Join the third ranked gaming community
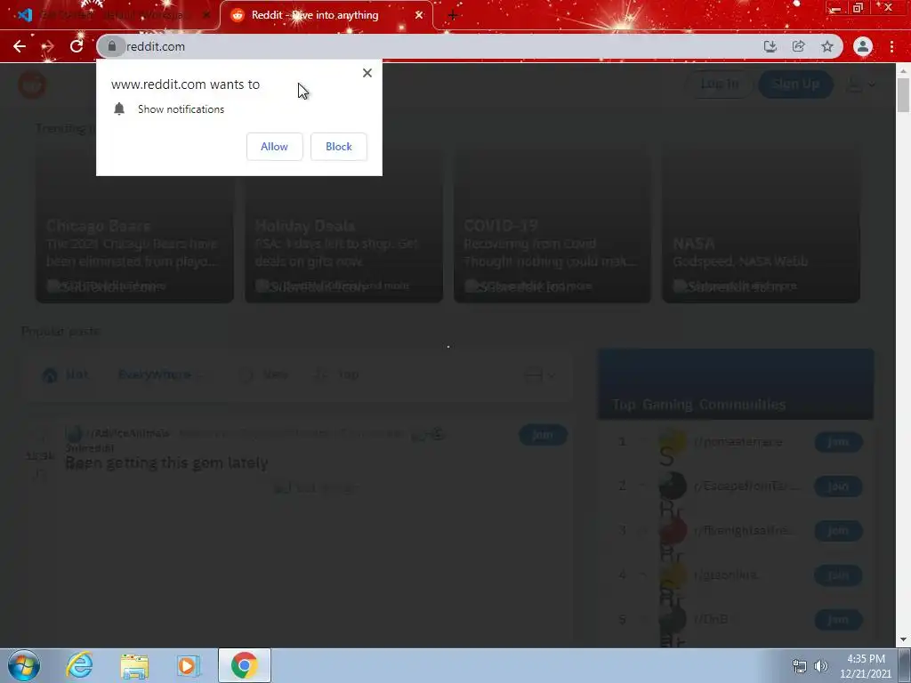The width and height of the screenshot is (911, 683). (838, 531)
